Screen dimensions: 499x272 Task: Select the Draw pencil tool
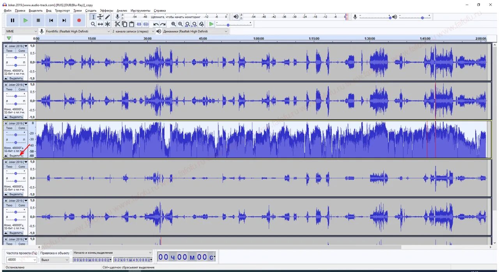click(x=107, y=17)
